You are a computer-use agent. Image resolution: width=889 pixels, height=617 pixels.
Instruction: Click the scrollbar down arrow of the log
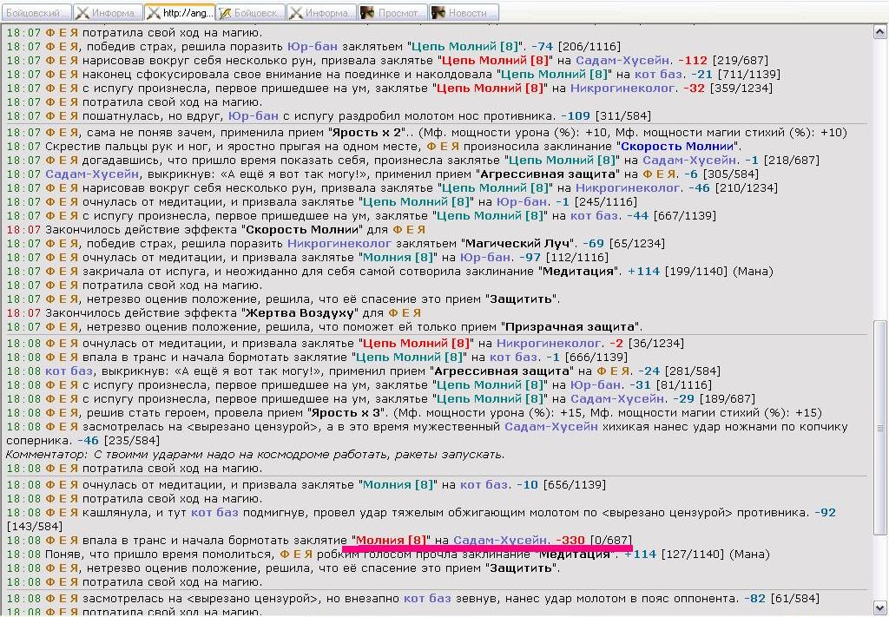pos(880,607)
